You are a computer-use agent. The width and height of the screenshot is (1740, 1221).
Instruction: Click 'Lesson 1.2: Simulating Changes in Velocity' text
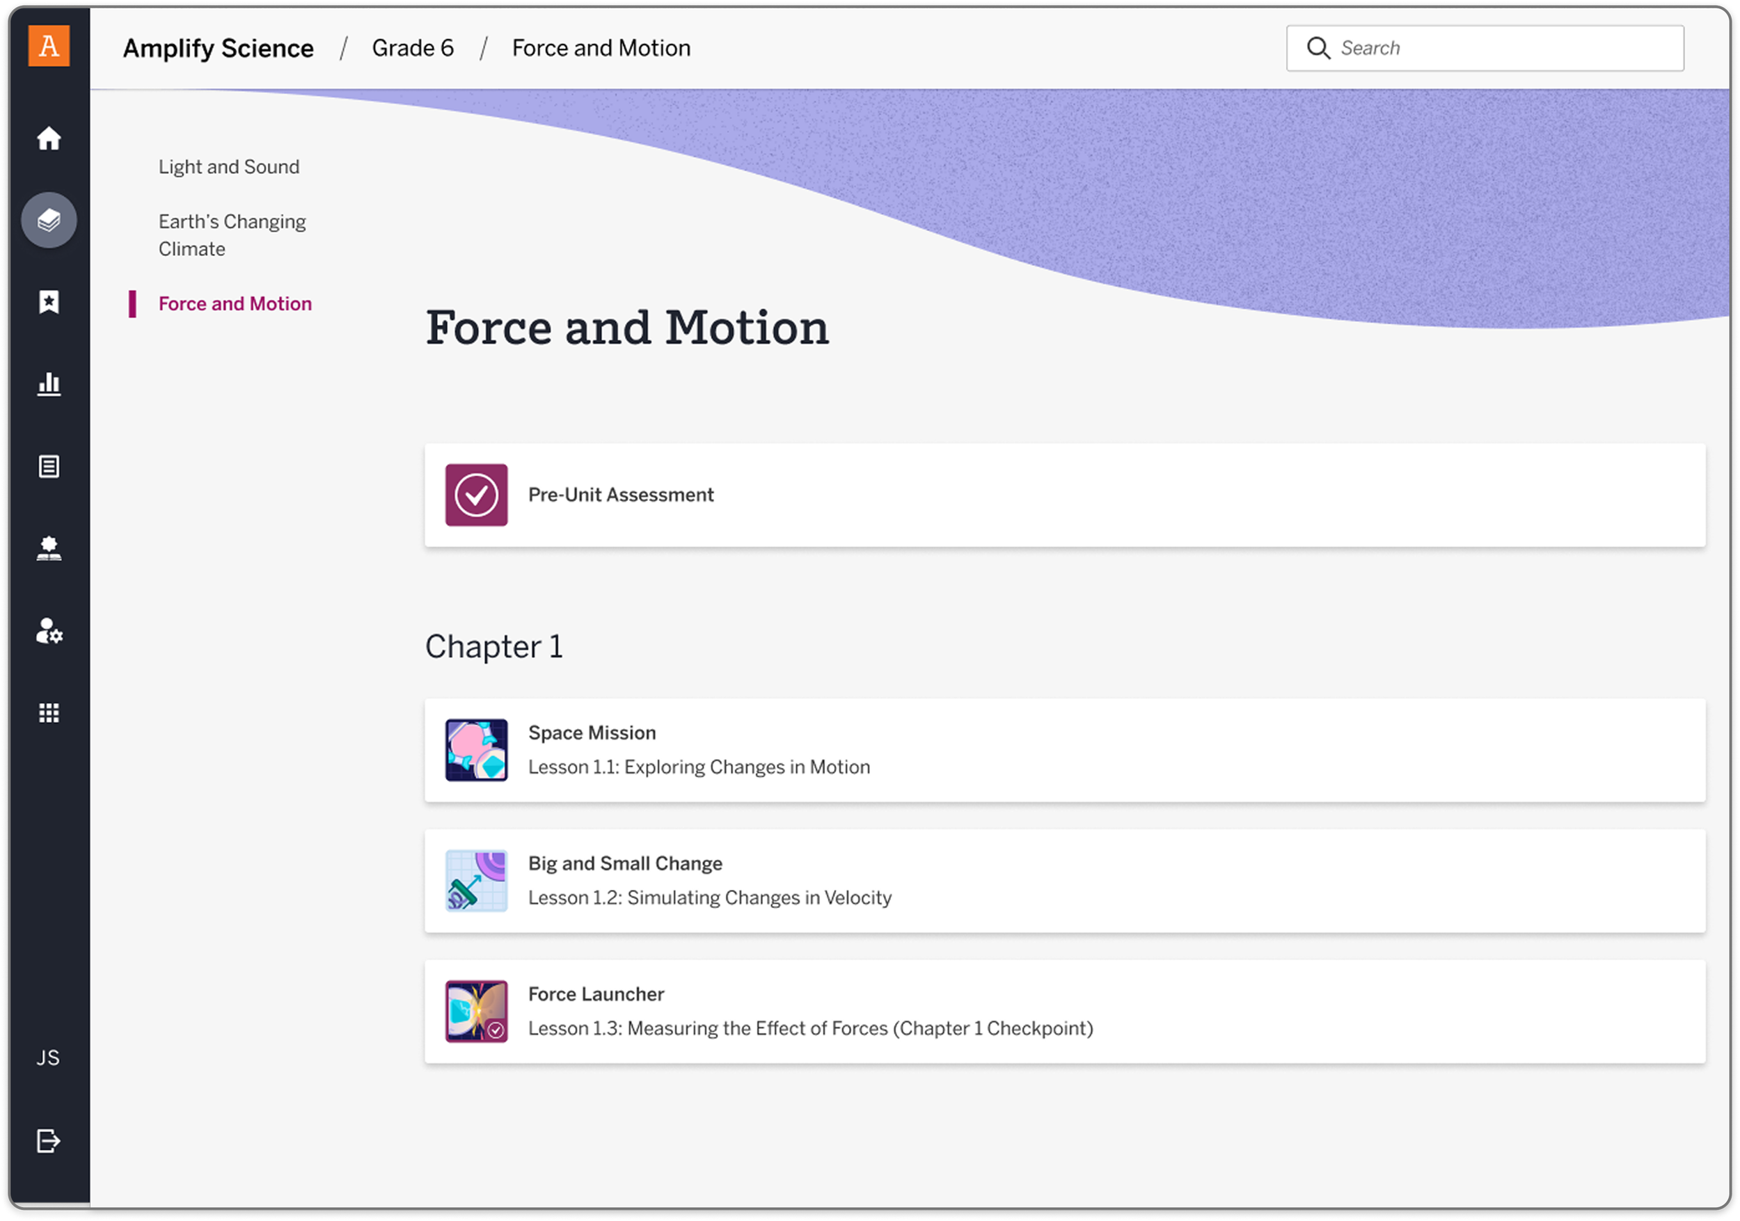[710, 897]
